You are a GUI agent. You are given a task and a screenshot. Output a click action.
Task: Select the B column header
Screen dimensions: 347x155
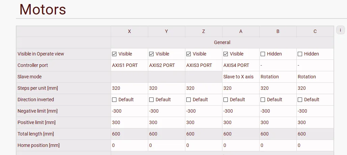(278, 31)
